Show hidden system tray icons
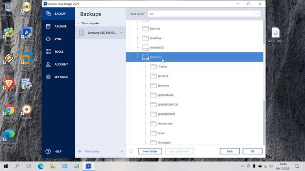 click(x=243, y=166)
